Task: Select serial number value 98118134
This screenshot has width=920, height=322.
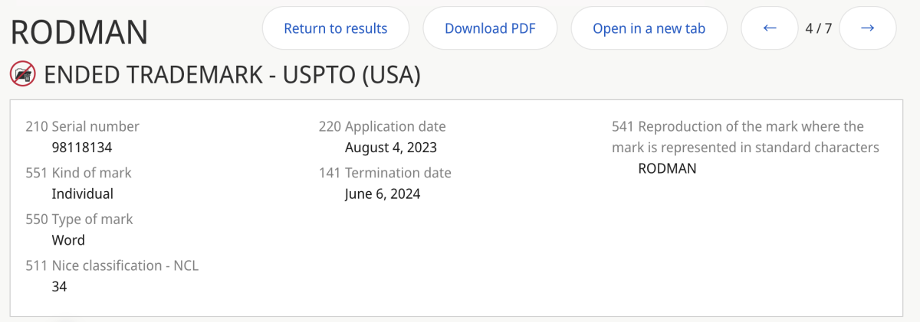Action: [82, 148]
